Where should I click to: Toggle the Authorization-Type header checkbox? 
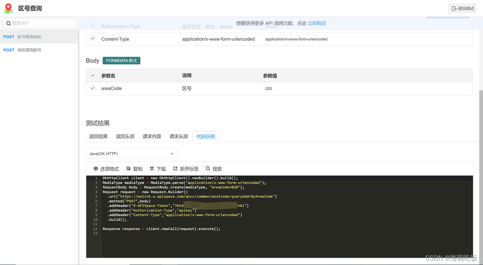tap(93, 26)
